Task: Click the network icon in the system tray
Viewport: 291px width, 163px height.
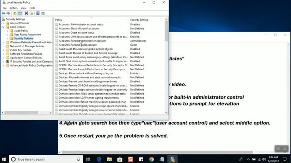Action: (x=259, y=159)
